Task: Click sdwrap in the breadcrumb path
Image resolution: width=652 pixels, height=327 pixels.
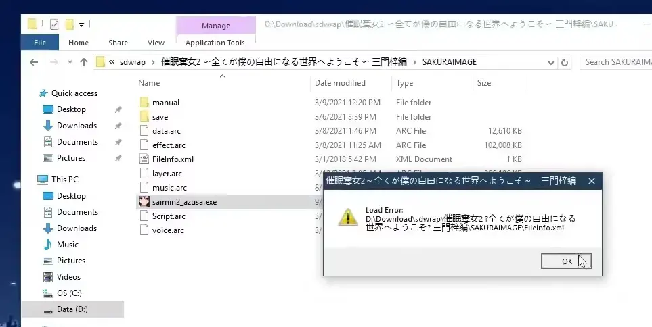Action: coord(132,62)
